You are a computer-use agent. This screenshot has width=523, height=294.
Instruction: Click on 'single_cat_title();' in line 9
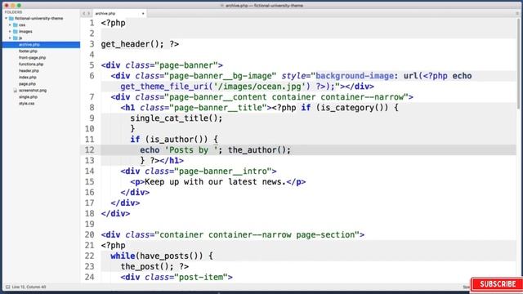tap(177, 118)
